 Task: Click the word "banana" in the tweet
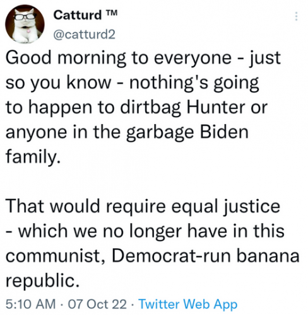268,256
